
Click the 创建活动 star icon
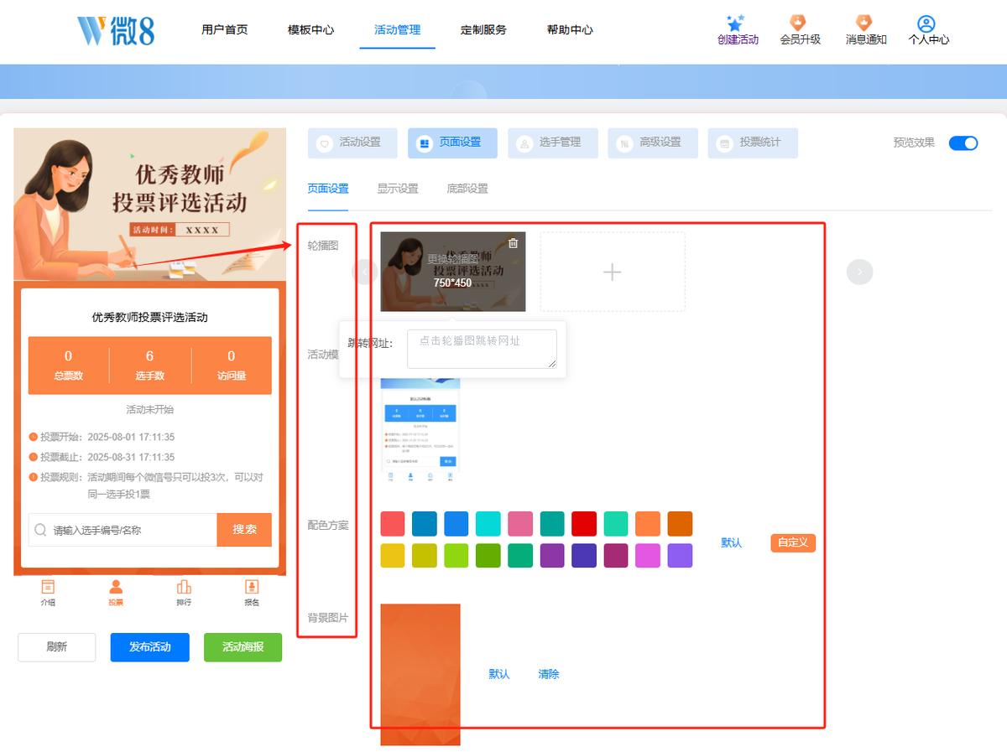[736, 23]
